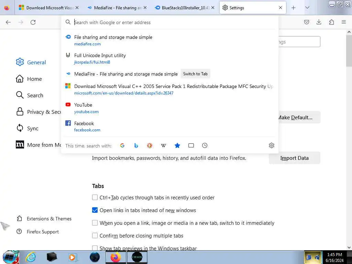Enable switch to new tab immediately checkbox

(x=95, y=223)
